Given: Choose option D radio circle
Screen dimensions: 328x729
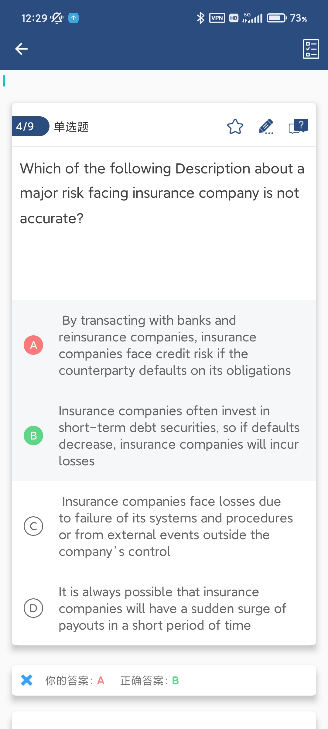Looking at the screenshot, I should point(33,608).
